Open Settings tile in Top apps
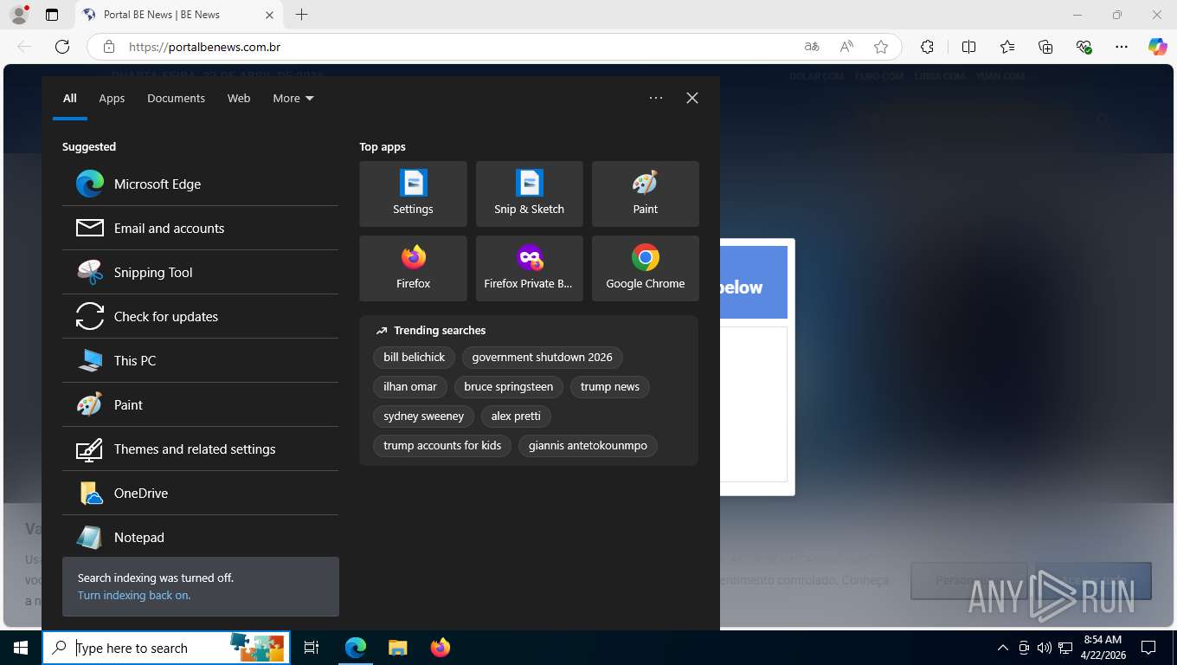1177x665 pixels. tap(413, 194)
